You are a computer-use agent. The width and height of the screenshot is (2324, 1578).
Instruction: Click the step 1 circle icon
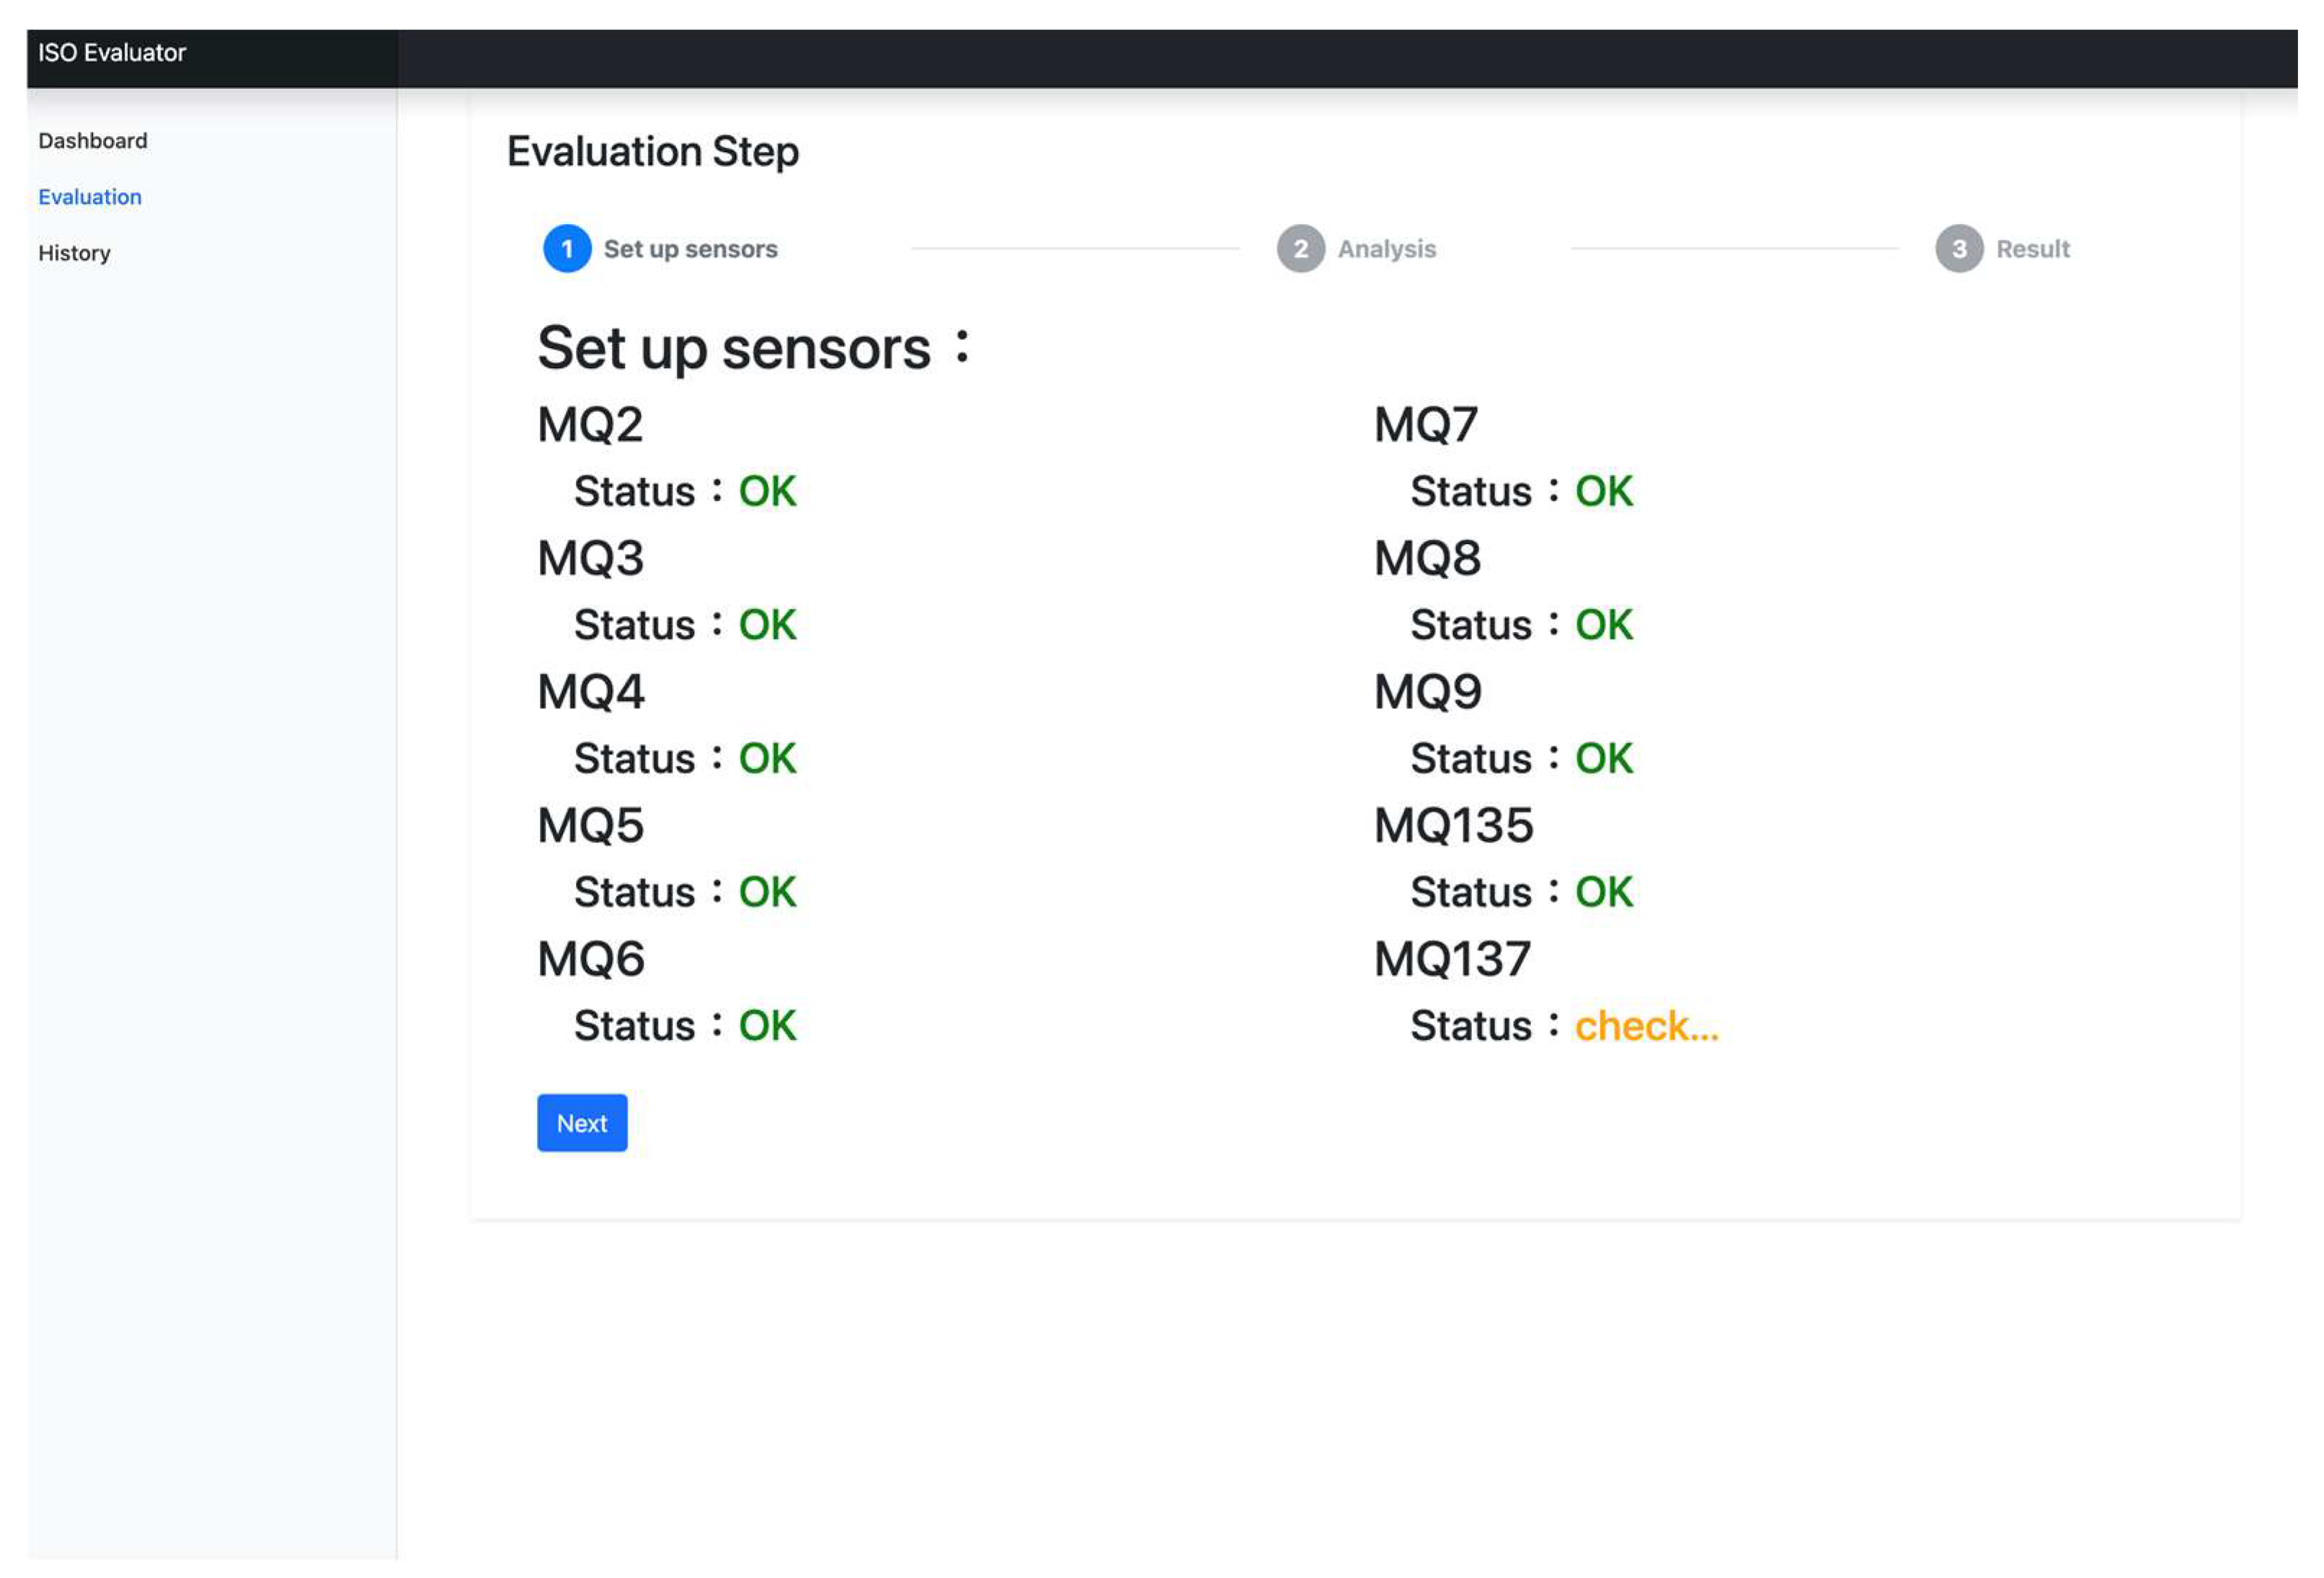click(566, 249)
